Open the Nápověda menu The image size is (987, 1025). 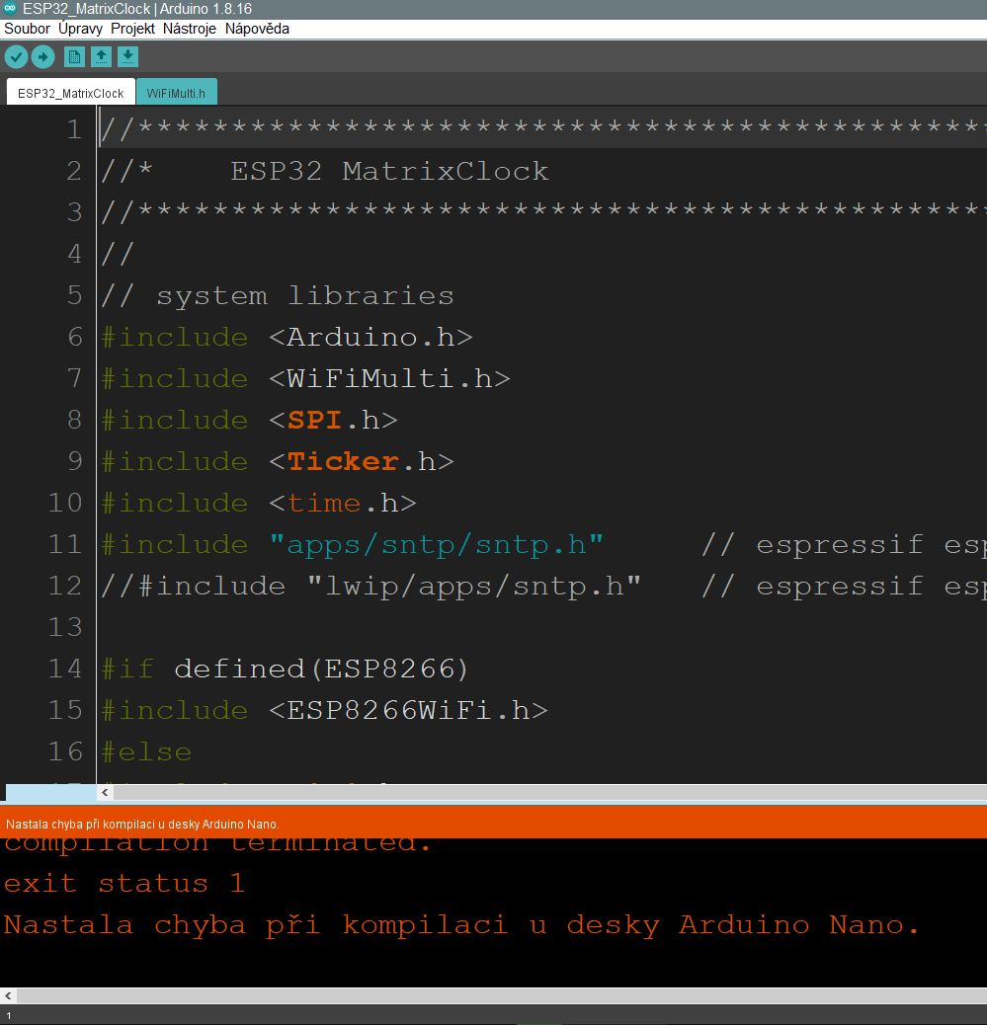click(x=257, y=29)
